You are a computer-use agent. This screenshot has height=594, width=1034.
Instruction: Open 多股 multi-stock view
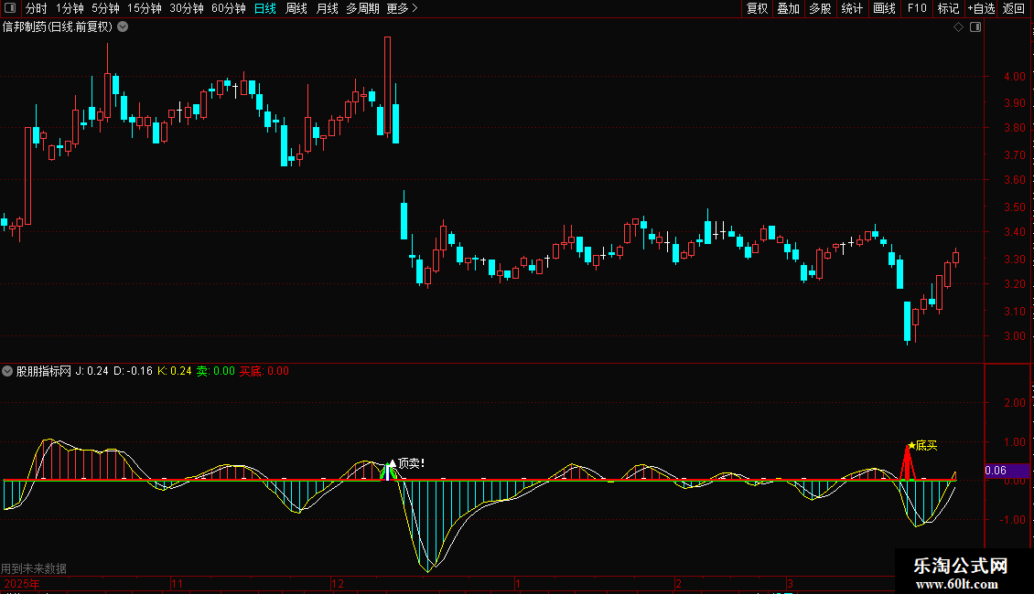click(820, 8)
